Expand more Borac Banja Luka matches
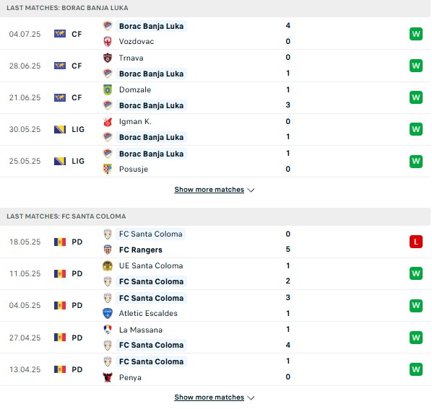 214,190
